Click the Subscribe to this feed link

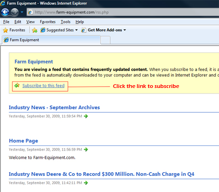(x=43, y=86)
